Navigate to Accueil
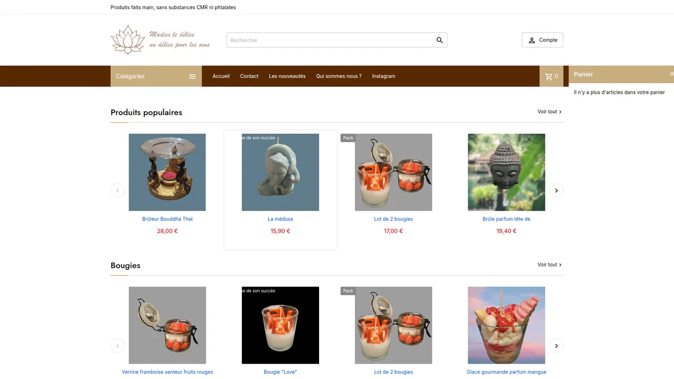Viewport: 674px width, 379px height. tap(221, 76)
